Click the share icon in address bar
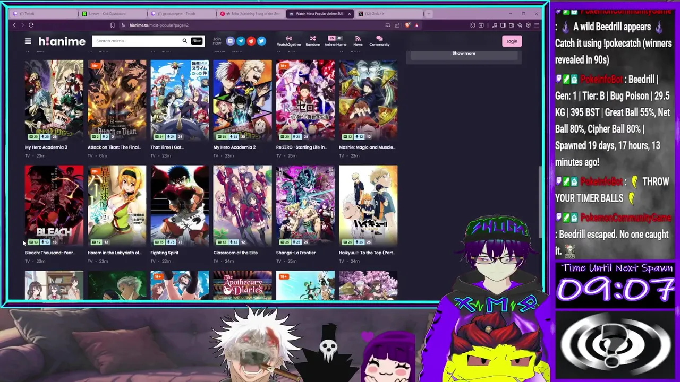 click(x=396, y=25)
